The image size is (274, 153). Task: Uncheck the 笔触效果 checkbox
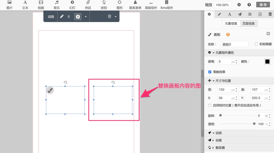pos(210,72)
